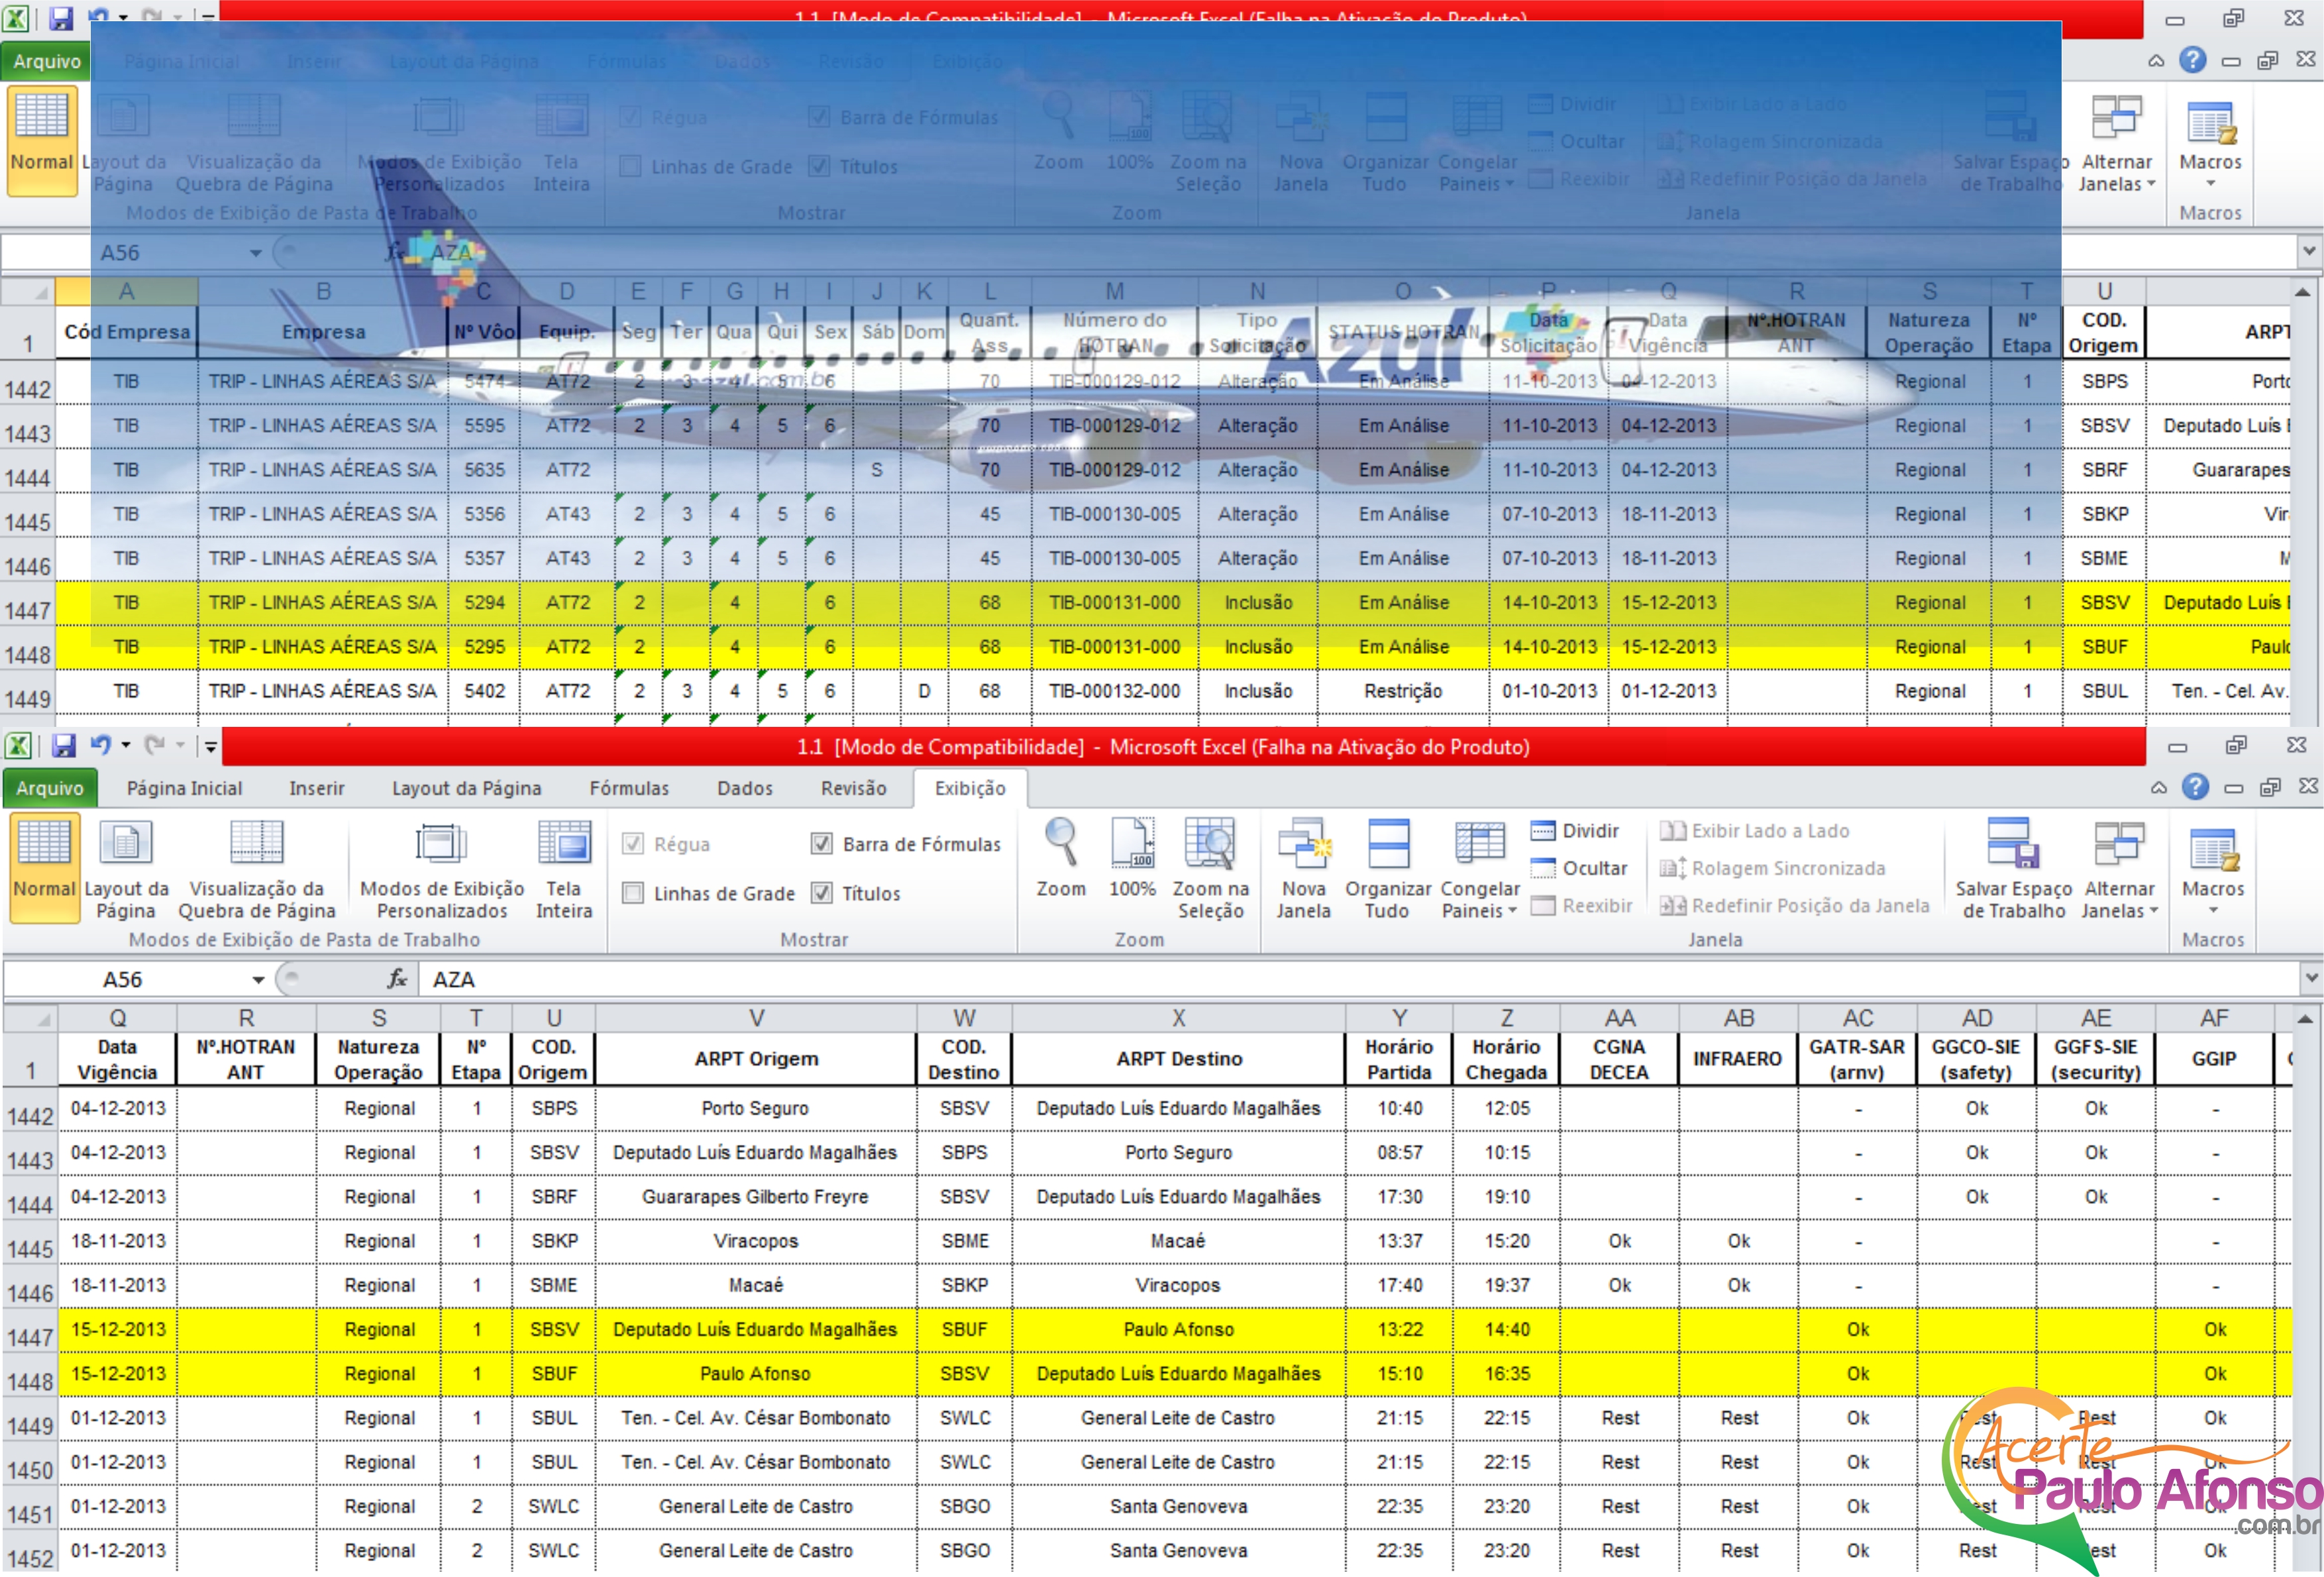Open the Fórmulas ribbon tab
Viewport: 2324px width, 1577px height.
[x=628, y=788]
